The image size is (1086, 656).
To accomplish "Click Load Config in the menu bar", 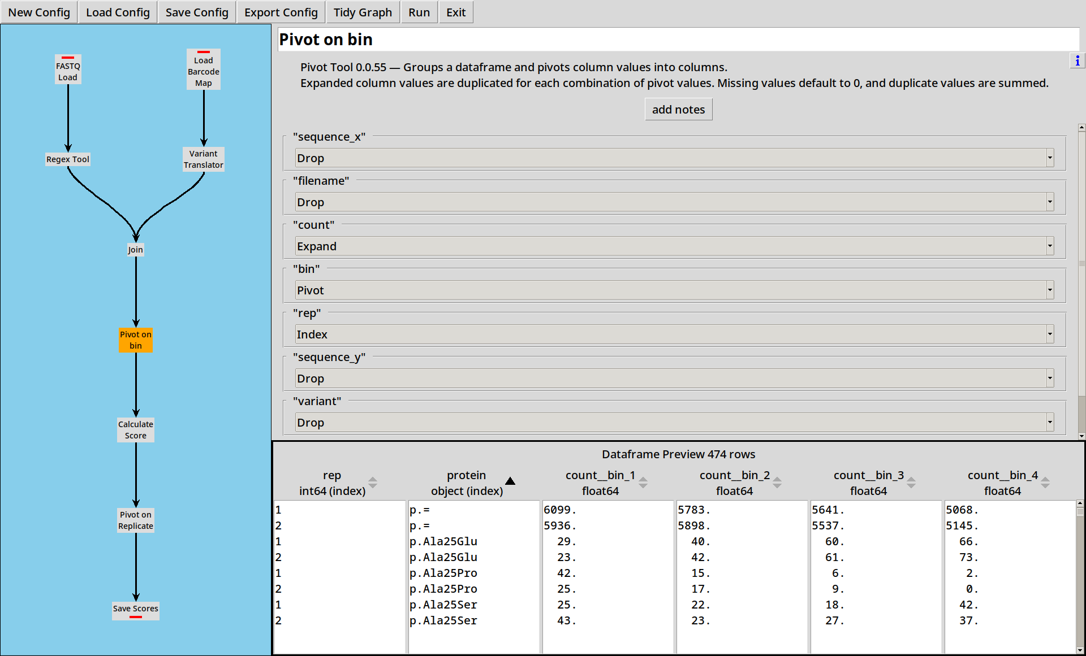I will 118,12.
